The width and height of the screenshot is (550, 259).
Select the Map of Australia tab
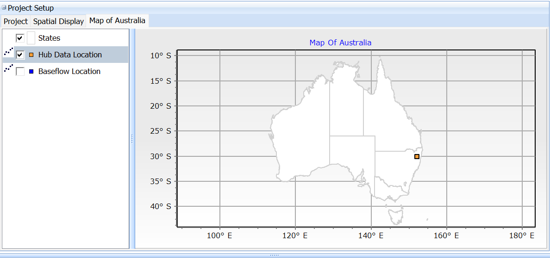117,21
